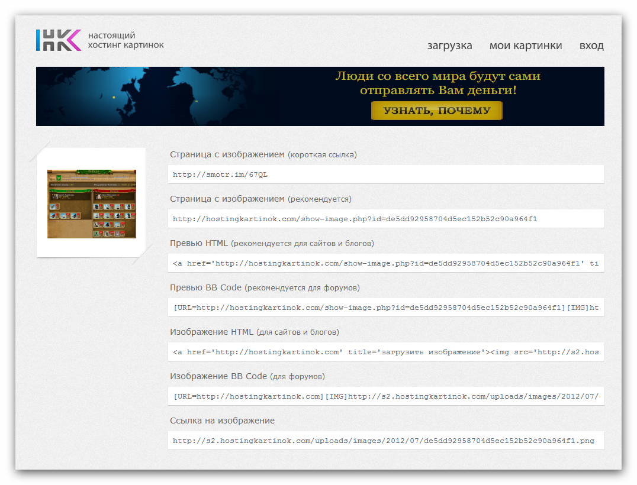
Task: Select the Превью HTML code field
Action: click(x=386, y=263)
